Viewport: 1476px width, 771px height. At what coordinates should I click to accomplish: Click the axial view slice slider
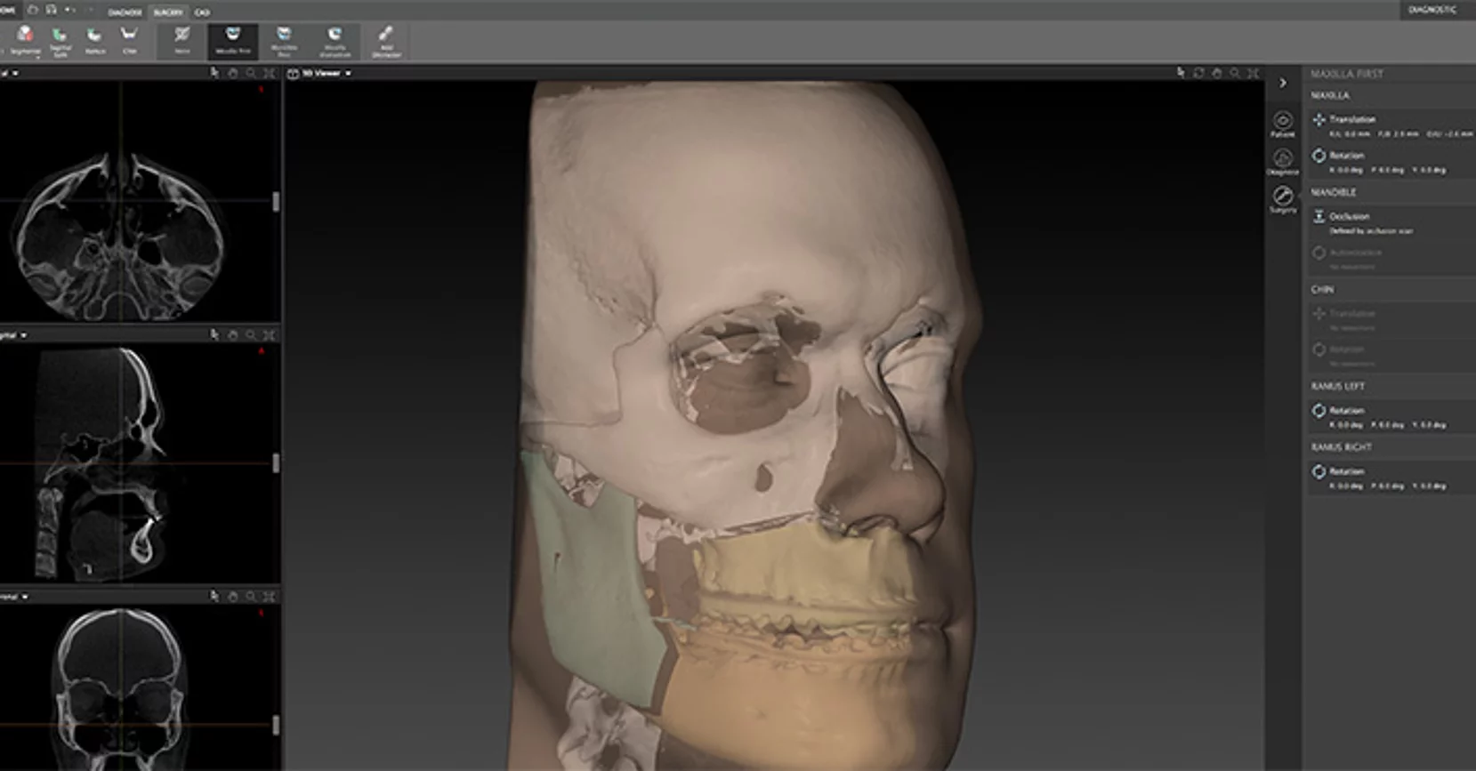click(276, 202)
